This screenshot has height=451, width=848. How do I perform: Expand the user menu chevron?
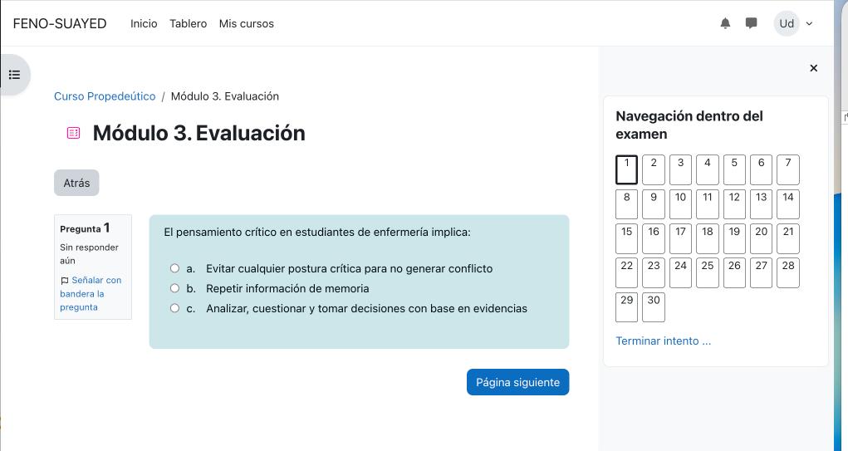click(x=810, y=23)
